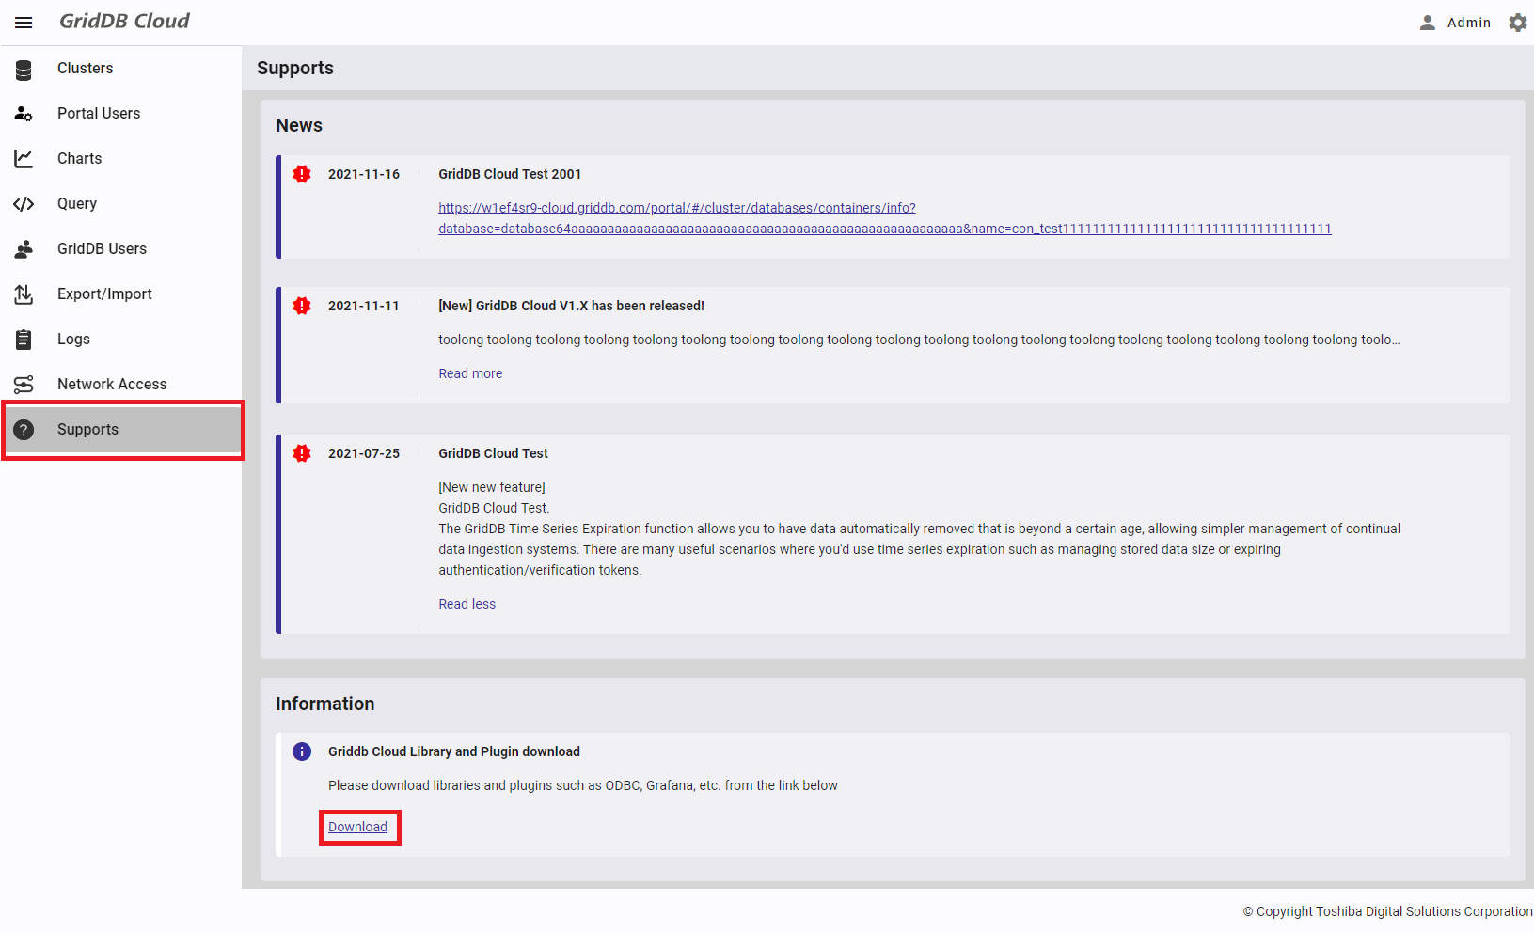
Task: Click the '[New new feature]' text line
Action: [x=492, y=487]
